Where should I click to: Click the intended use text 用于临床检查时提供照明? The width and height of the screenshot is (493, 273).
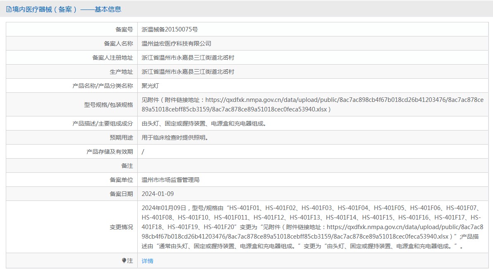(175, 138)
